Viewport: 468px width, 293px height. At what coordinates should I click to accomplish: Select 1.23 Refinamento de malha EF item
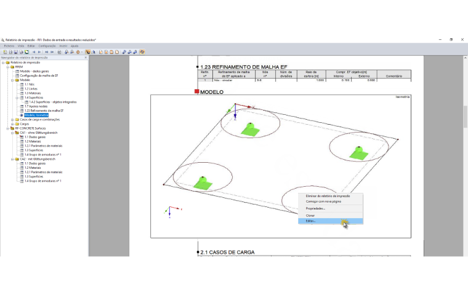click(x=44, y=111)
